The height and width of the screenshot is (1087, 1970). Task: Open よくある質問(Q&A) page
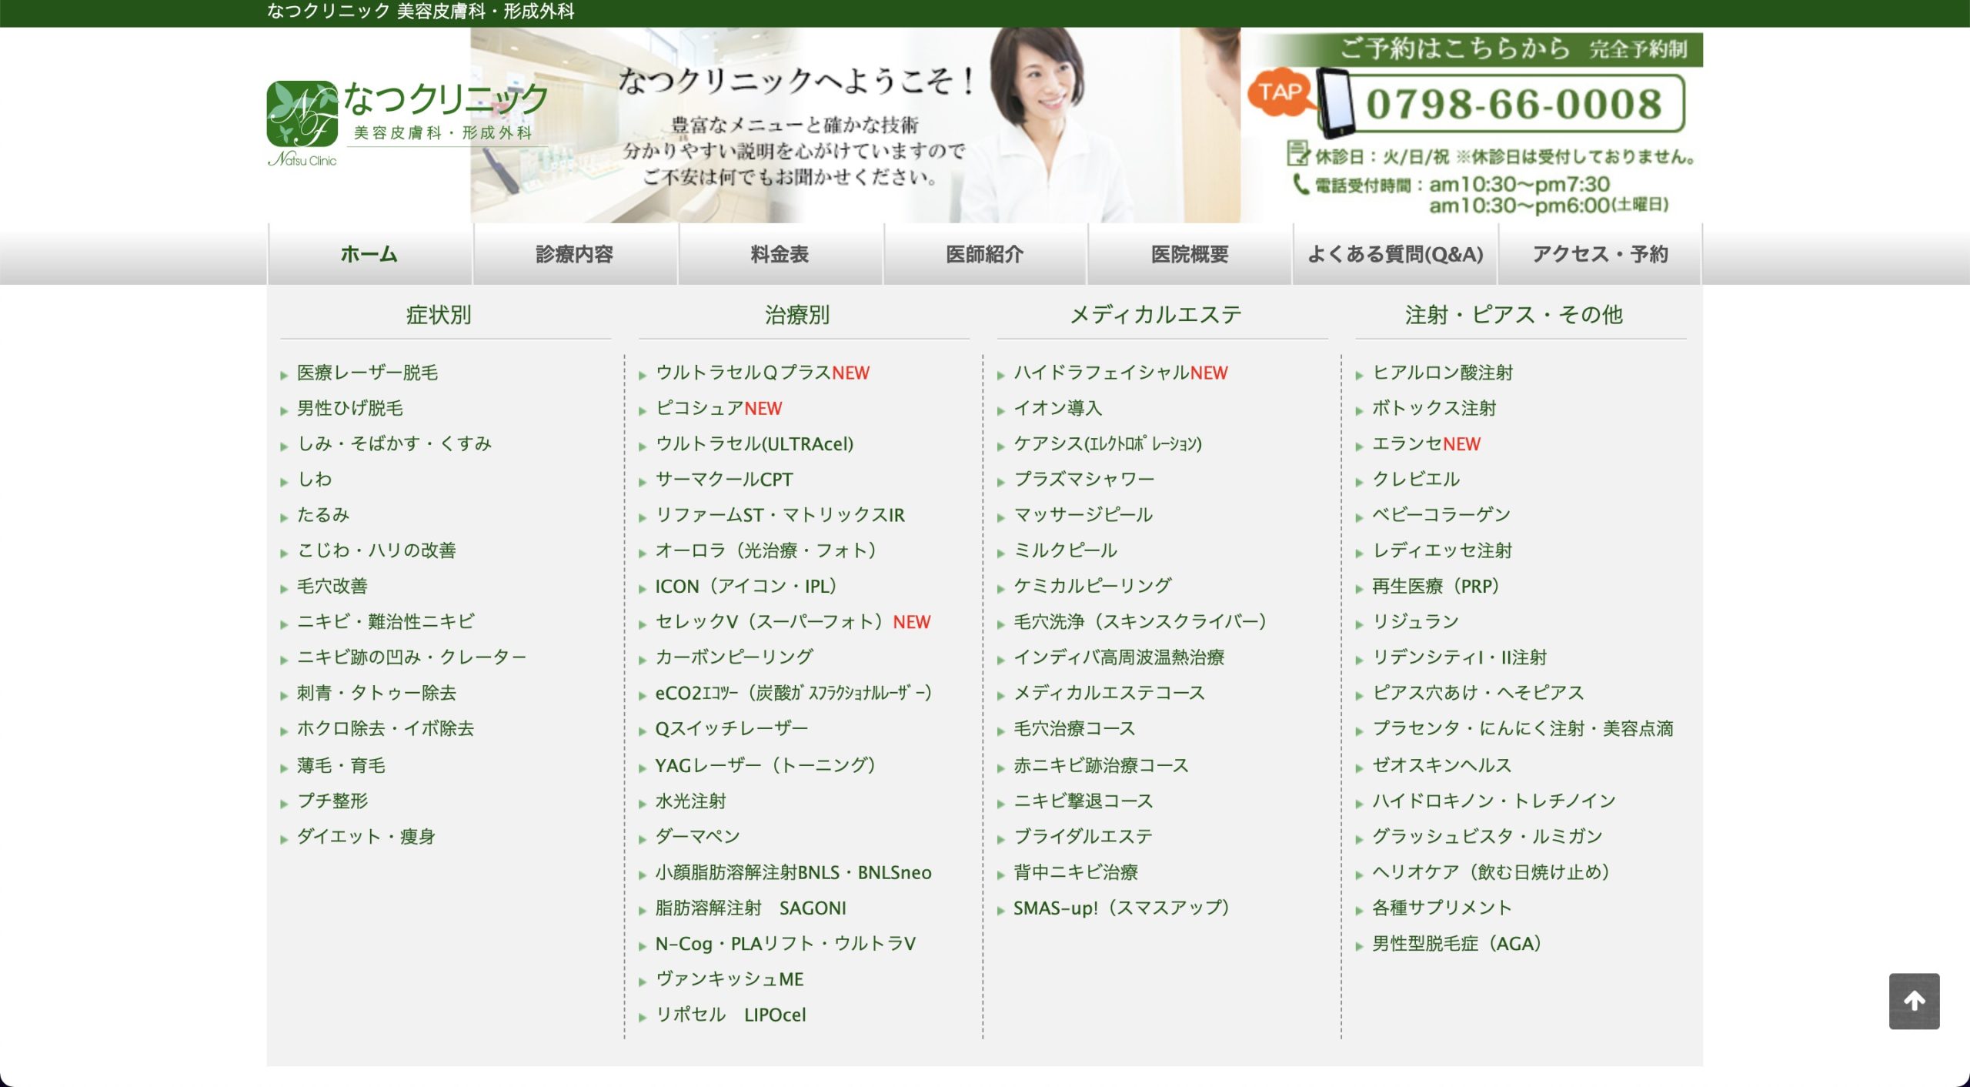[1394, 254]
